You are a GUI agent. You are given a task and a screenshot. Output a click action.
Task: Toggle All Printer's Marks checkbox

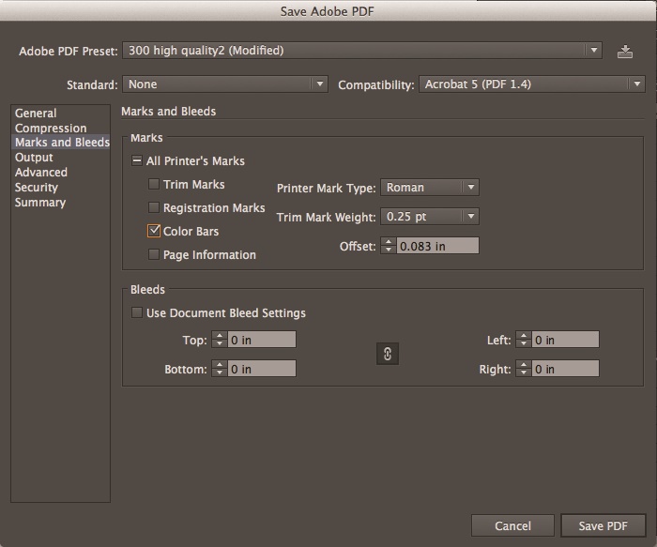pyautogui.click(x=138, y=161)
